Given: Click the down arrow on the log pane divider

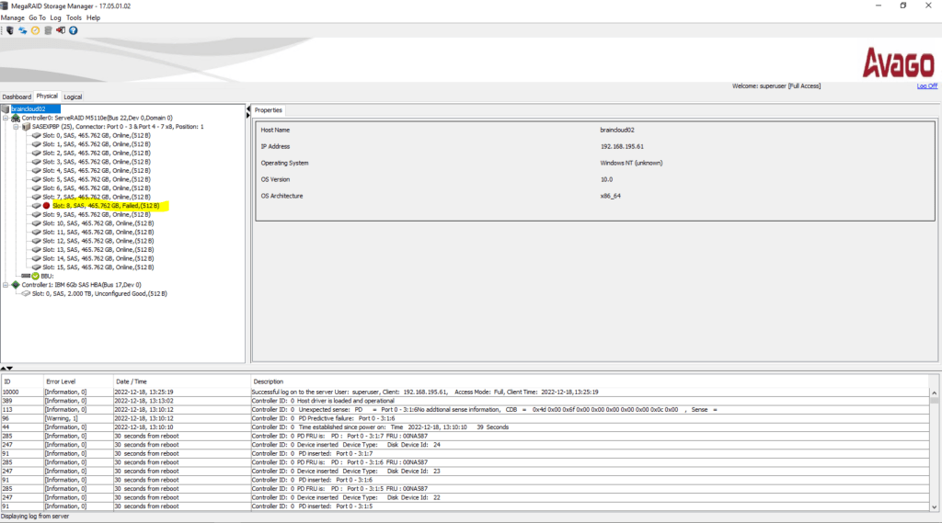Looking at the screenshot, I should [9, 368].
